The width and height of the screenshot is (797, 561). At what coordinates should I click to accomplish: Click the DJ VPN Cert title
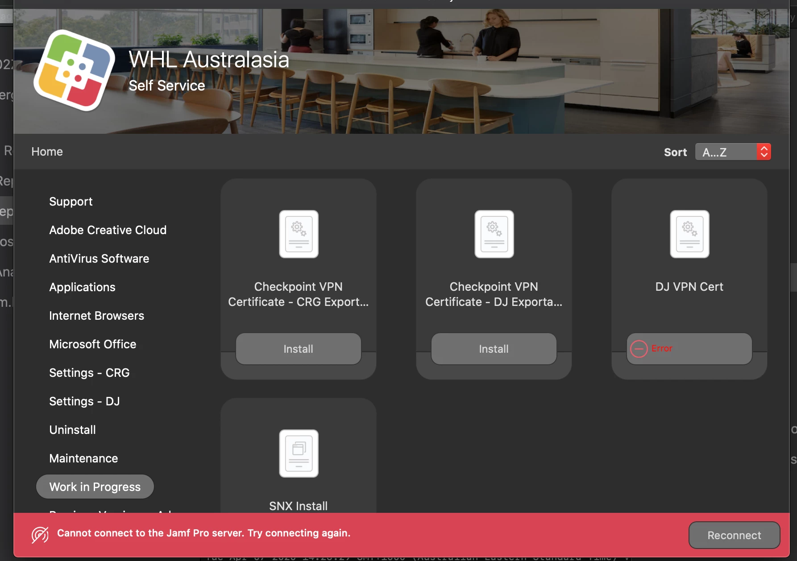click(689, 287)
